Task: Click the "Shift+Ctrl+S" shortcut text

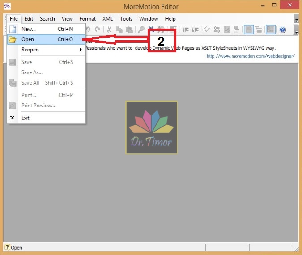Action: coord(59,83)
